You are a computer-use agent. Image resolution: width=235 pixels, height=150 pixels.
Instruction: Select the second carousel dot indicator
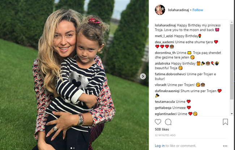(x=74, y=148)
